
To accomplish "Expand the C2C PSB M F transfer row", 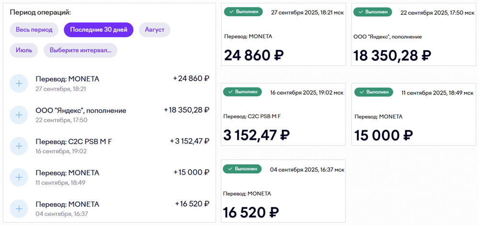I will (x=19, y=146).
